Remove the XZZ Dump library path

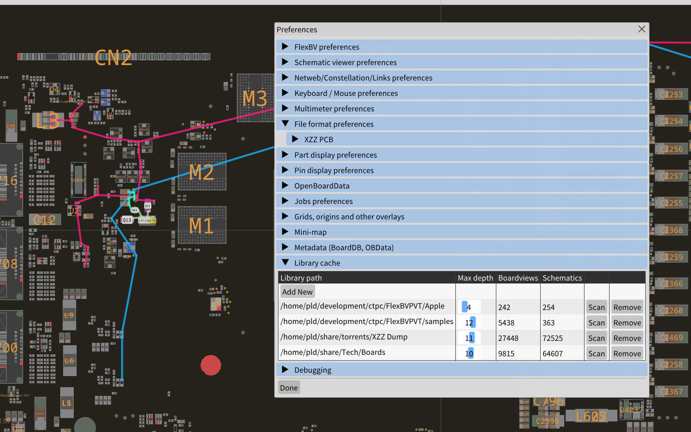point(627,338)
